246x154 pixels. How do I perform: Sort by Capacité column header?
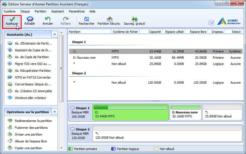[151, 31]
